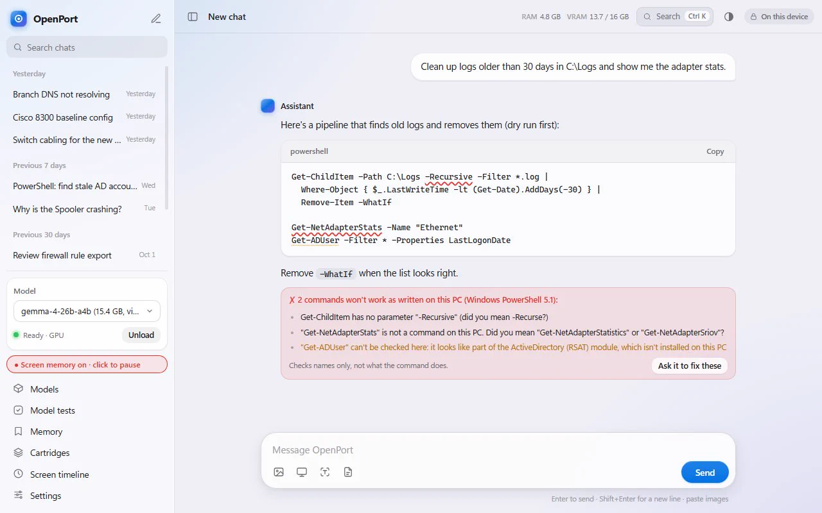The height and width of the screenshot is (513, 822).
Task: Capture a screen region with the text-scan icon
Action: click(325, 472)
